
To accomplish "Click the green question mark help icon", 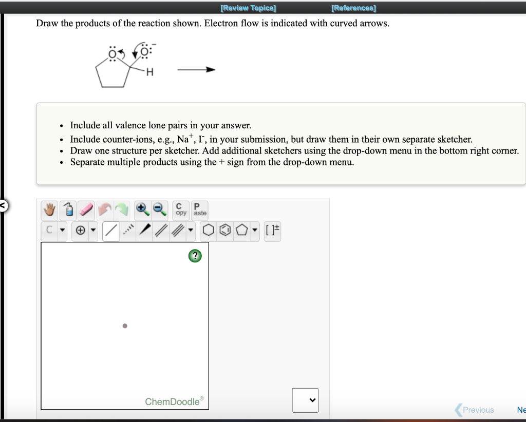I will (195, 256).
